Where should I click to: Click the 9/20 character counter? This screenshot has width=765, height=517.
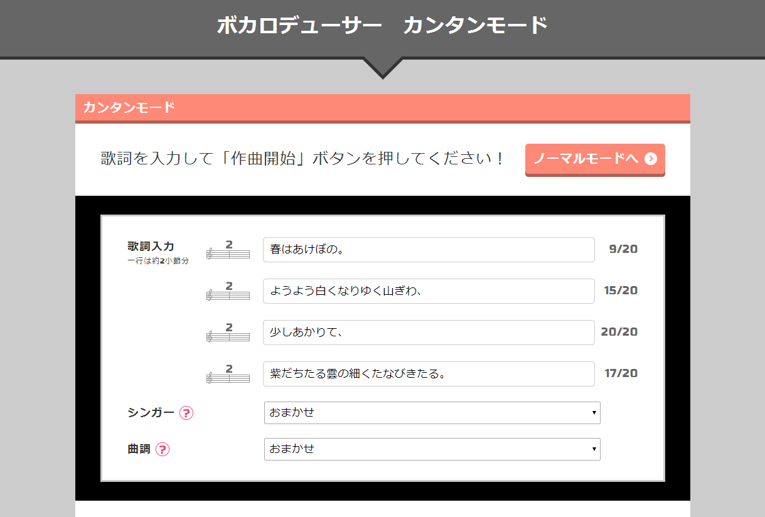(x=623, y=249)
